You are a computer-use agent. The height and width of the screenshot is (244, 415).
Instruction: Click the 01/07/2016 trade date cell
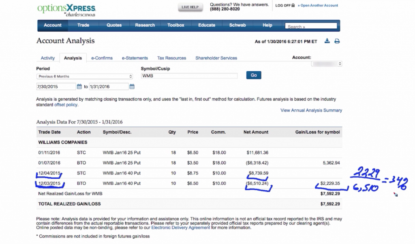click(x=49, y=163)
